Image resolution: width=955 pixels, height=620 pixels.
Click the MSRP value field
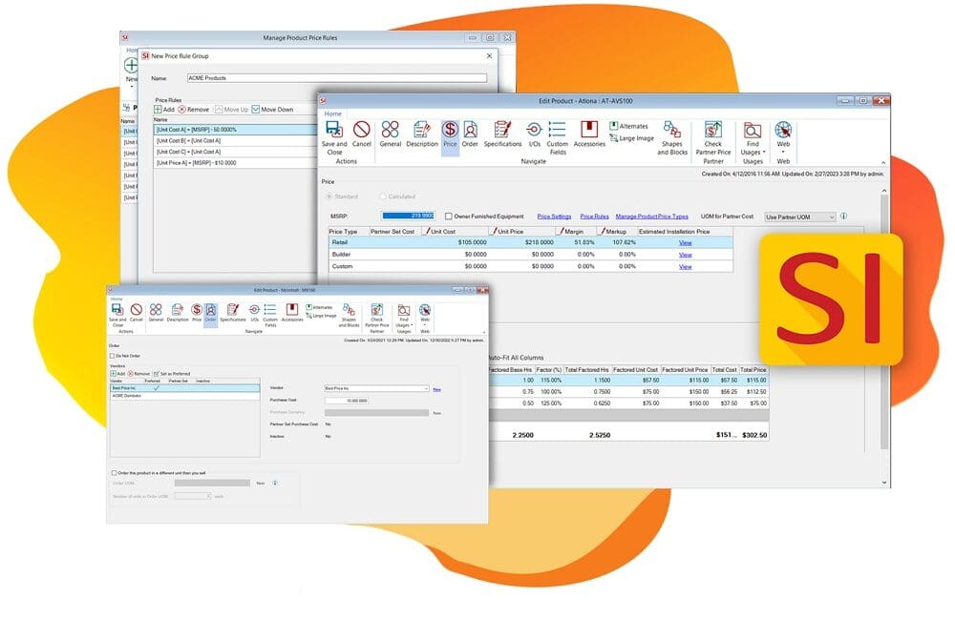coord(408,216)
